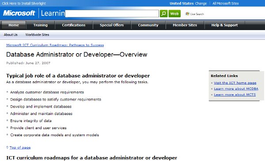Click the Related Links heading
Viewport: 265px width, 161px height.
point(224,76)
